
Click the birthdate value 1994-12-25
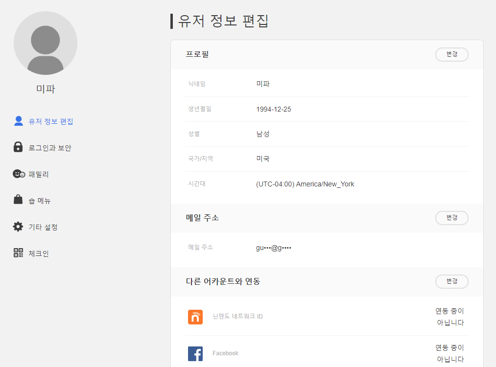click(x=274, y=109)
